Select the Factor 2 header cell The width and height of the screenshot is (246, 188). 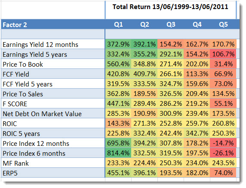(53, 25)
